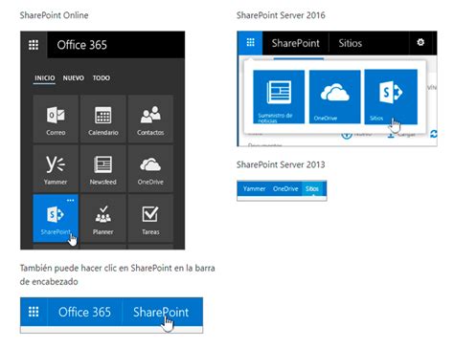Open the OneDrive tile in Office 365 launcher

click(150, 168)
